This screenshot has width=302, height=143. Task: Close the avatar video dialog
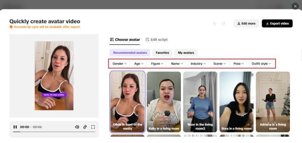[295, 6]
